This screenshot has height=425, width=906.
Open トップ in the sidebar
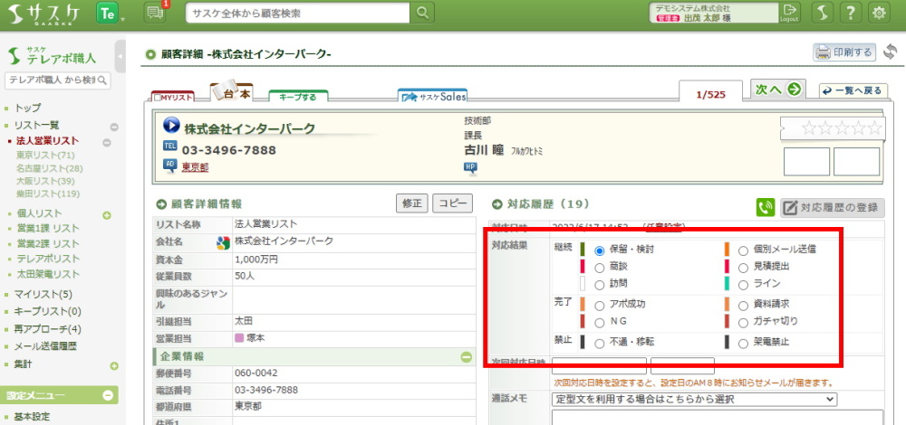[28, 108]
